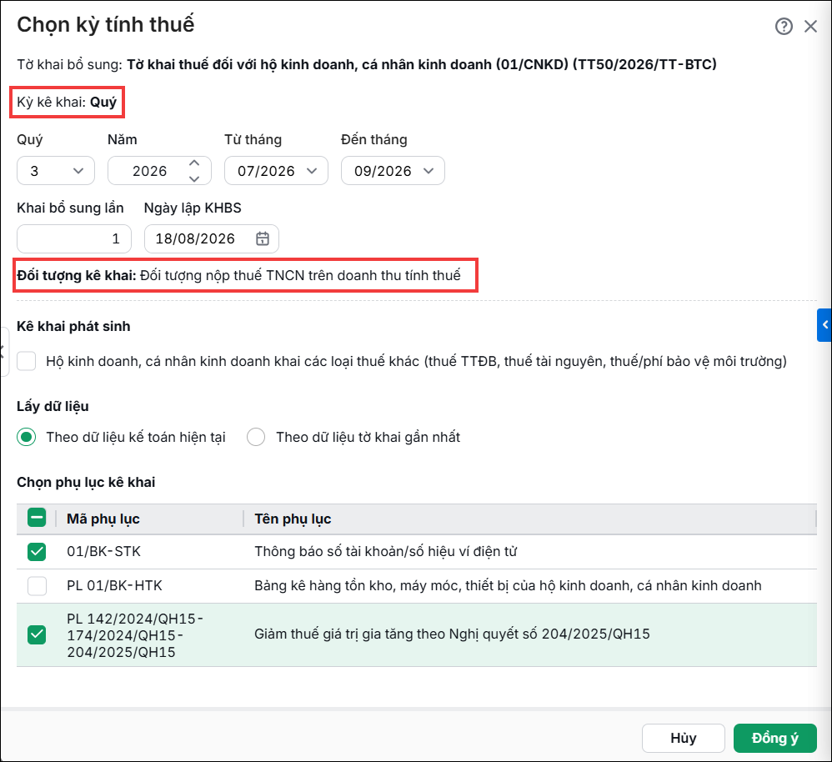This screenshot has width=832, height=762.
Task: Click the Khai bổ sung lần input field
Action: tap(73, 238)
